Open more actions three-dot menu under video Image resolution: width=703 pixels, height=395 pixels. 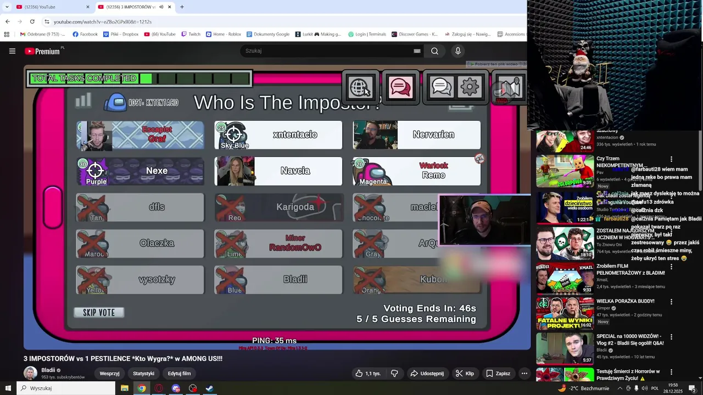click(x=525, y=374)
